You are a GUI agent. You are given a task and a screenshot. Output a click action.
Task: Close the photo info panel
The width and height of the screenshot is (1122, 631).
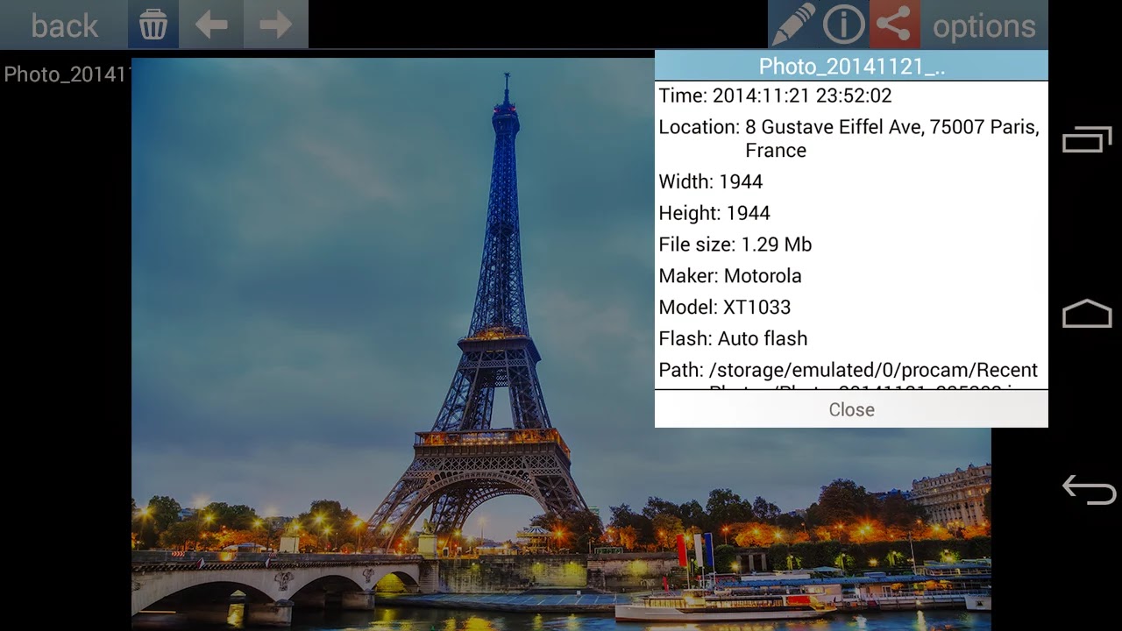(851, 409)
